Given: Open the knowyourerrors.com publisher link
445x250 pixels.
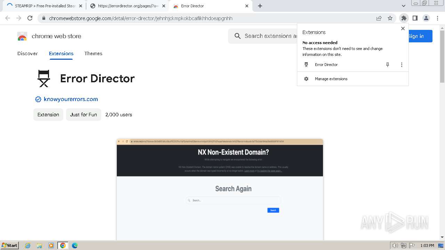Looking at the screenshot, I should [x=71, y=99].
